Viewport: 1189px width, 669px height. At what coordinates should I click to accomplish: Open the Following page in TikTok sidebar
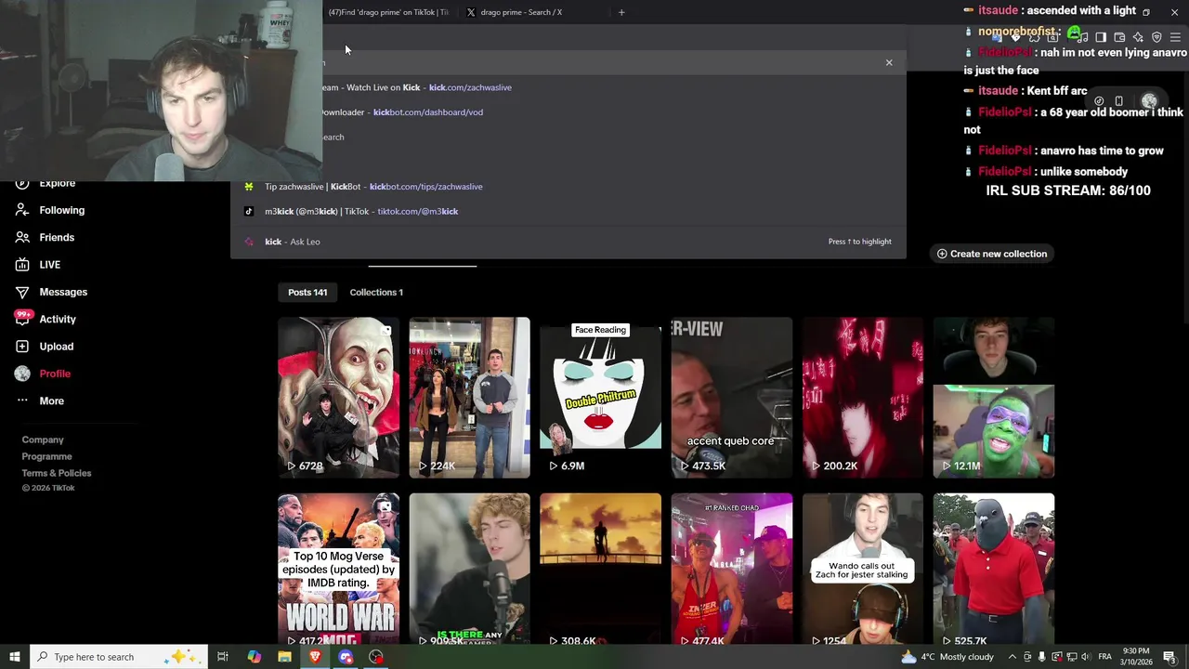point(50,210)
